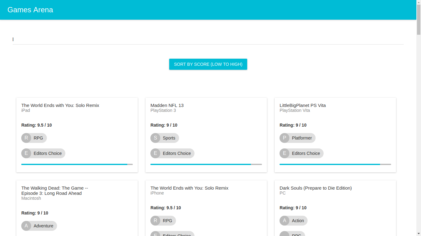Focus the search input field
The height and width of the screenshot is (236, 421).
[x=208, y=39]
